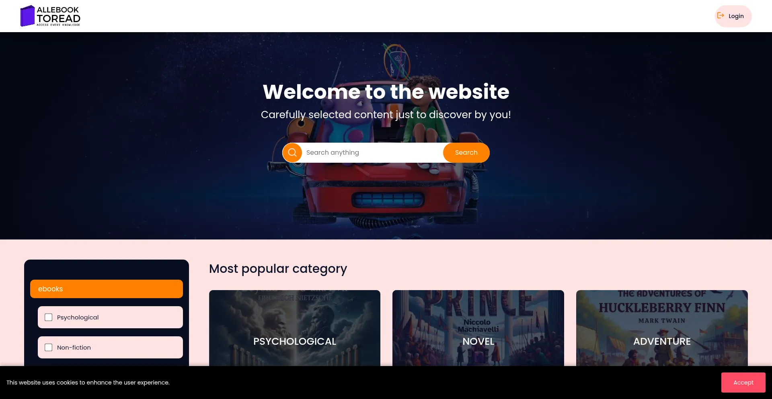Click the cookie notice message text
Screen dimensions: 772x399
[88, 383]
